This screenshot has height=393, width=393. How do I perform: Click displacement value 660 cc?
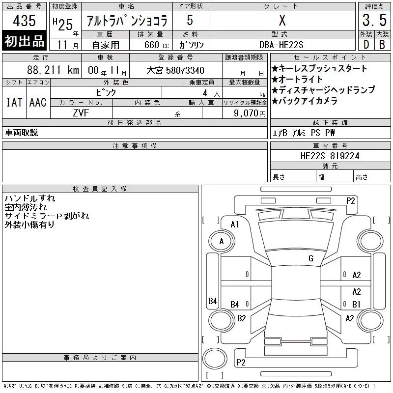click(156, 45)
